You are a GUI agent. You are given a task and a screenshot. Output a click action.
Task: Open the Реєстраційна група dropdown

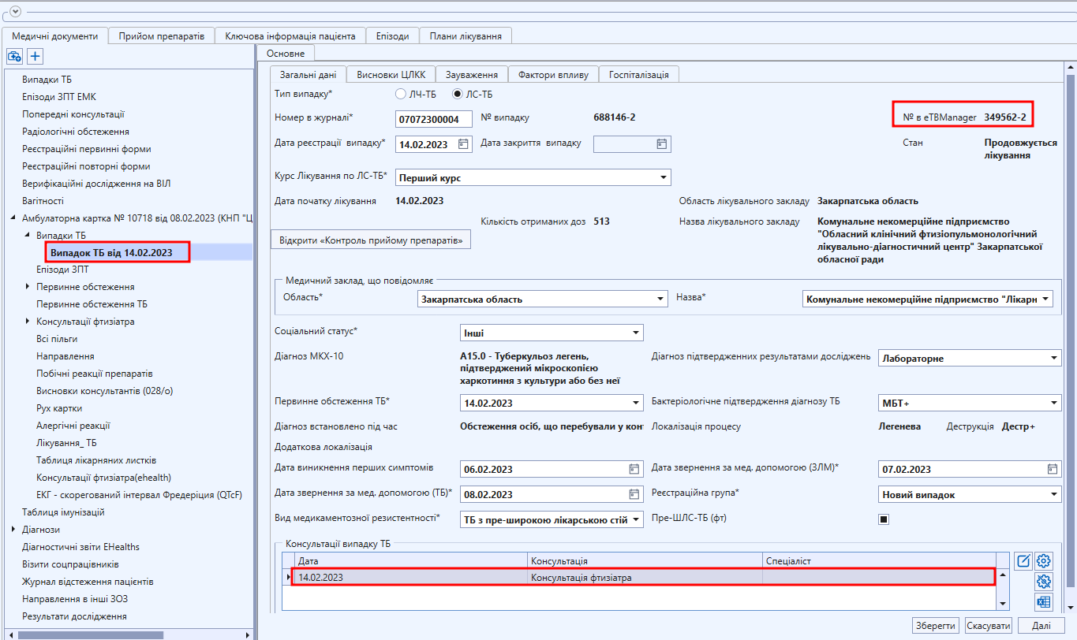1055,494
